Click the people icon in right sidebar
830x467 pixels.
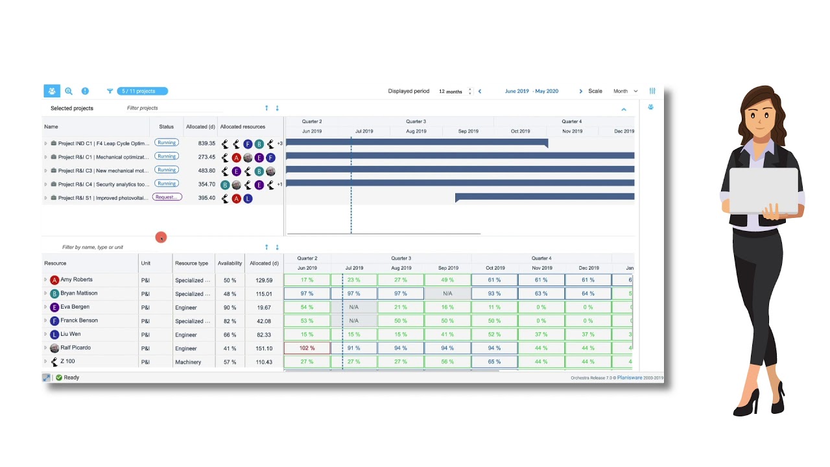click(650, 108)
